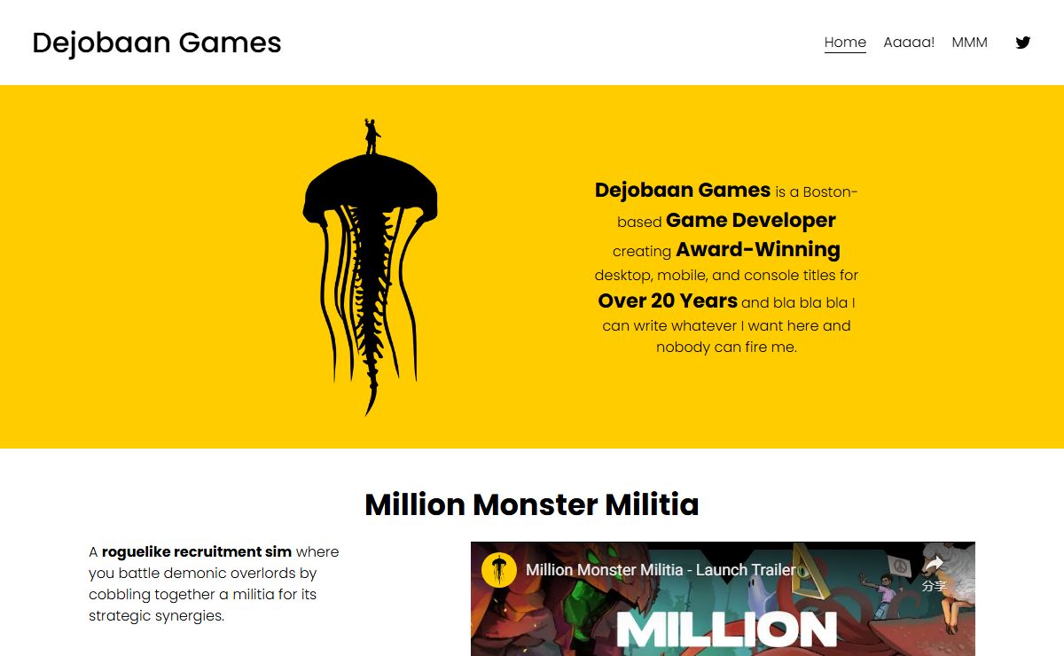Click the video share arrow icon
The image size is (1064, 656).
coord(934,565)
